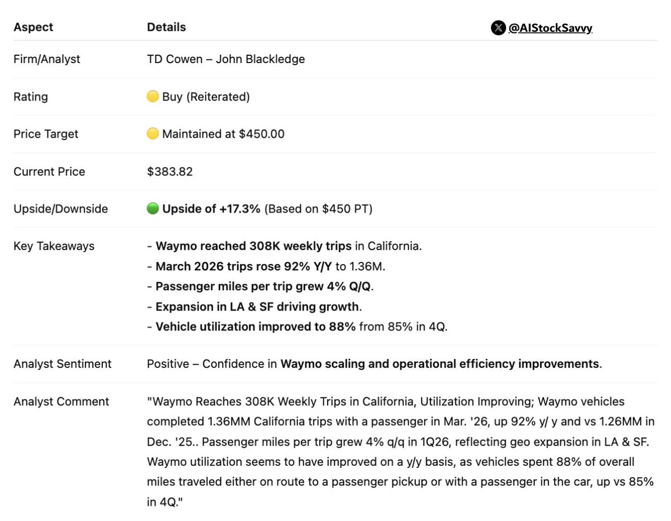Click the X logo icon
This screenshot has width=671, height=521.
[x=498, y=28]
